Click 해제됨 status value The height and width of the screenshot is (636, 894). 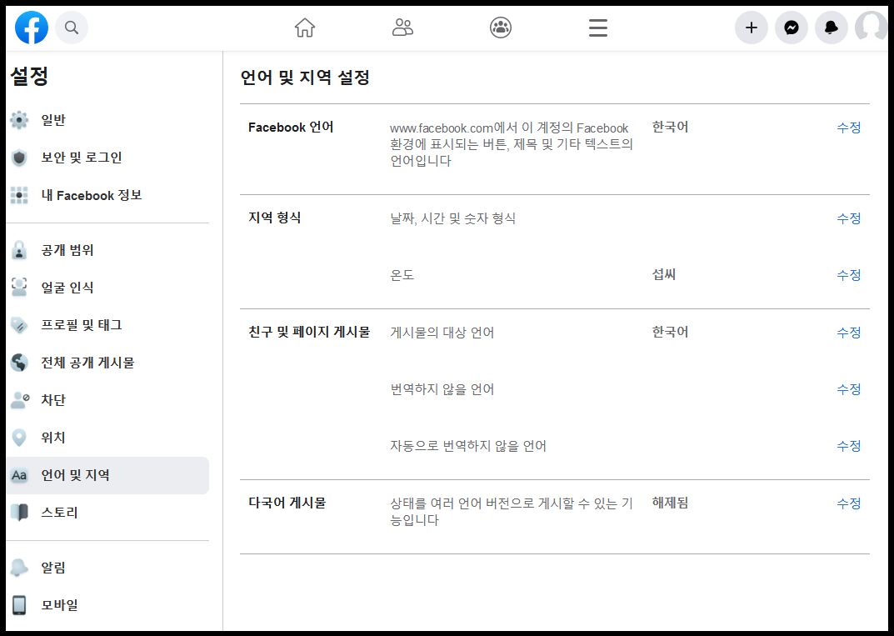point(671,503)
